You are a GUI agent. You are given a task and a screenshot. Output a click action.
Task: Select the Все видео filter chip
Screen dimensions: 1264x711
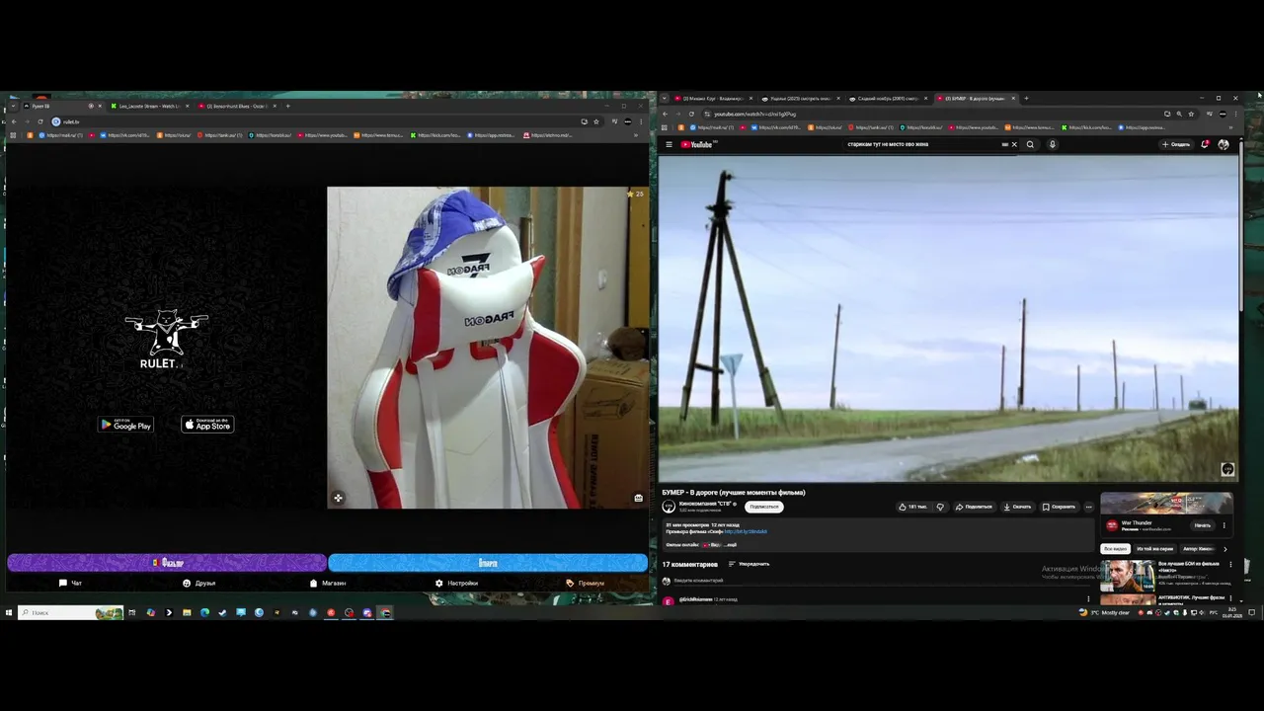pos(1115,548)
